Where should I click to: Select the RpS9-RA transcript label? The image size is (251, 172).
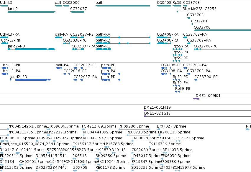(181, 46)
